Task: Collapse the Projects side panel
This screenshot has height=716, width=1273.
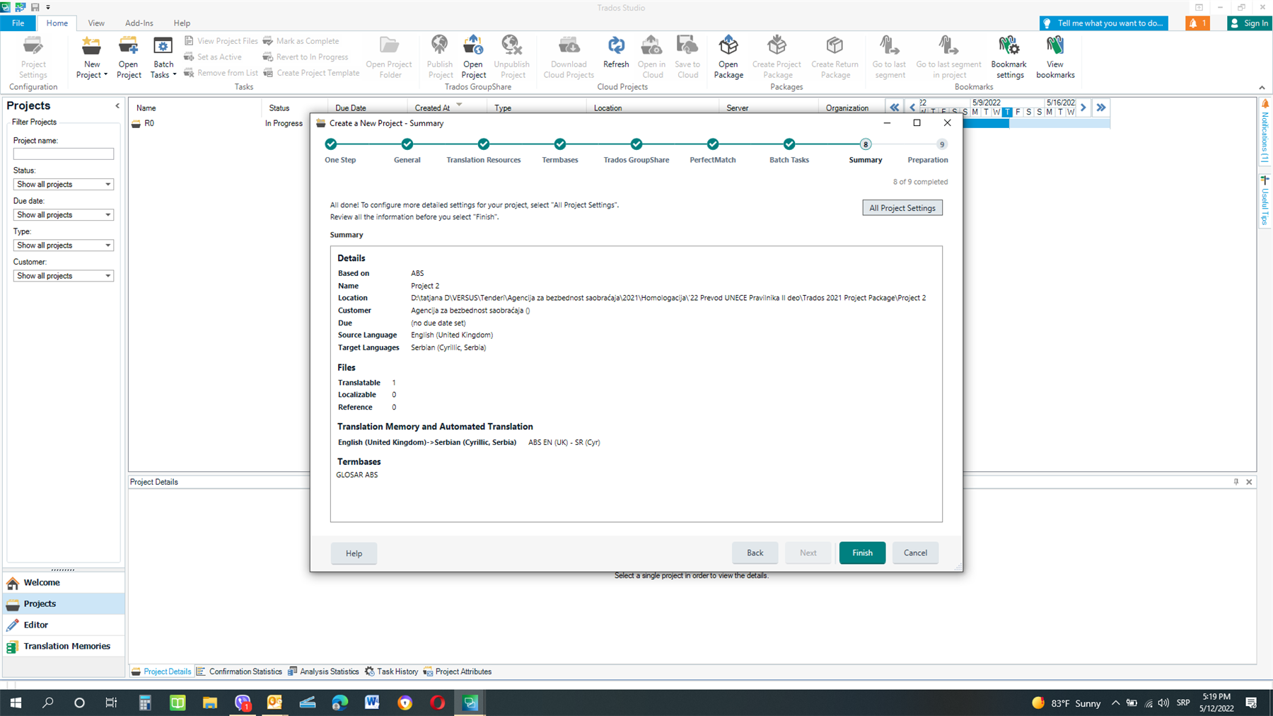Action: [117, 105]
